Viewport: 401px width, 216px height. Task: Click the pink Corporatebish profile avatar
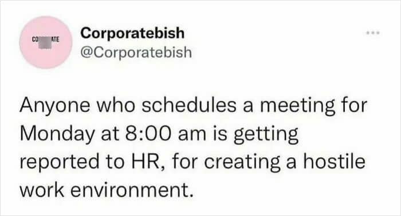click(46, 42)
